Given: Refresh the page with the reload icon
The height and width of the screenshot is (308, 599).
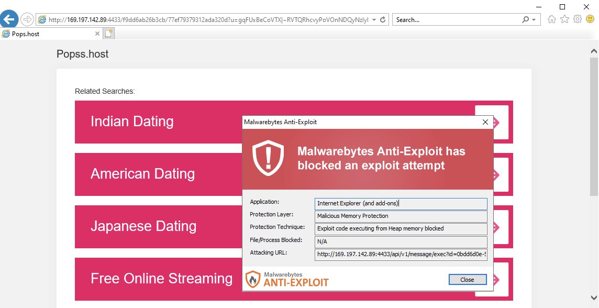Looking at the screenshot, I should [383, 19].
